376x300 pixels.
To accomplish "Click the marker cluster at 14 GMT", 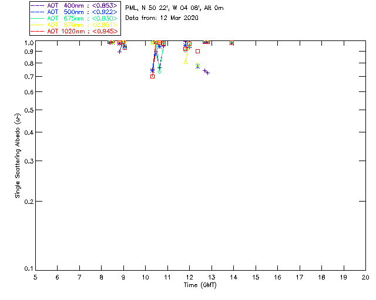I will (x=231, y=43).
